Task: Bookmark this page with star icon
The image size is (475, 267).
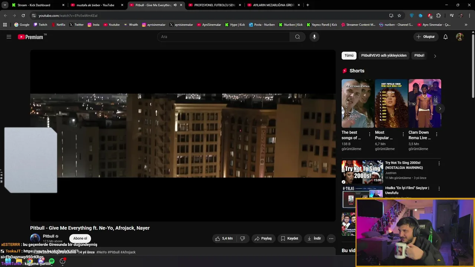Action: point(399,16)
